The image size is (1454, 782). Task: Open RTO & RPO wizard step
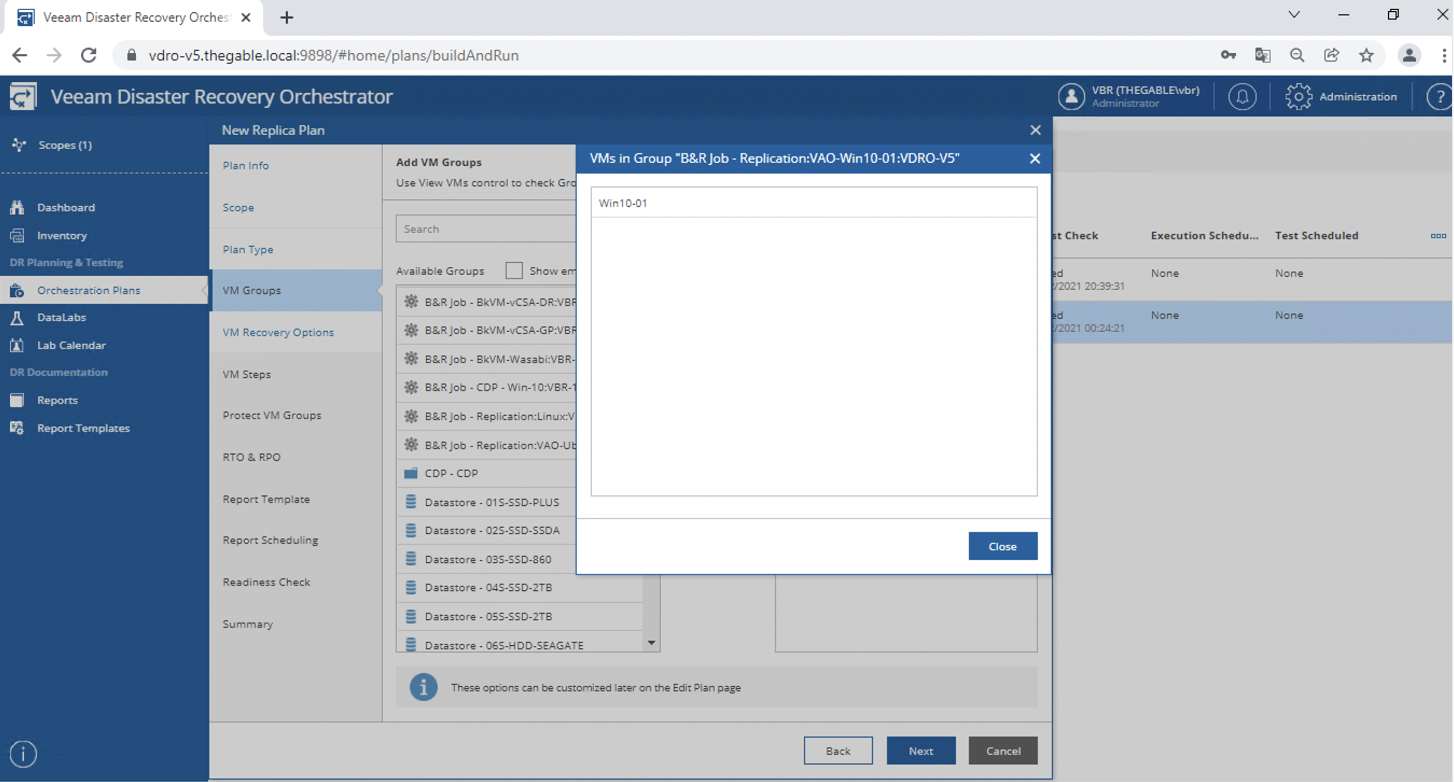[x=251, y=457]
